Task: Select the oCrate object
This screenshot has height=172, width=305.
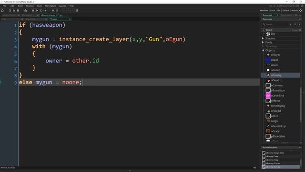Action: [x=275, y=131]
